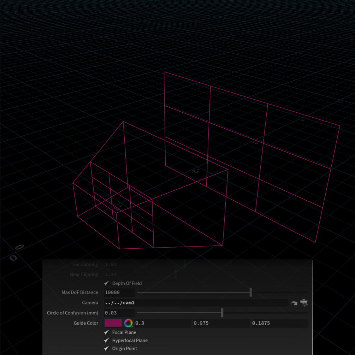Click the Max DoF Distance label
Image resolution: width=355 pixels, height=355 pixels.
[80, 292]
